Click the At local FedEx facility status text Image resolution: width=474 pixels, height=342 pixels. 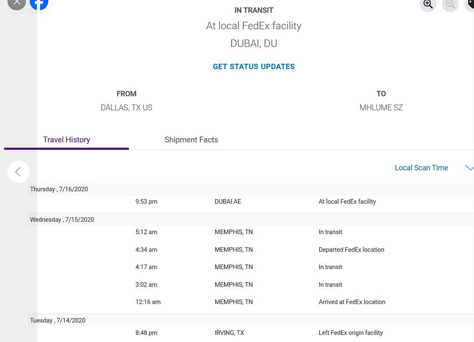click(x=253, y=26)
